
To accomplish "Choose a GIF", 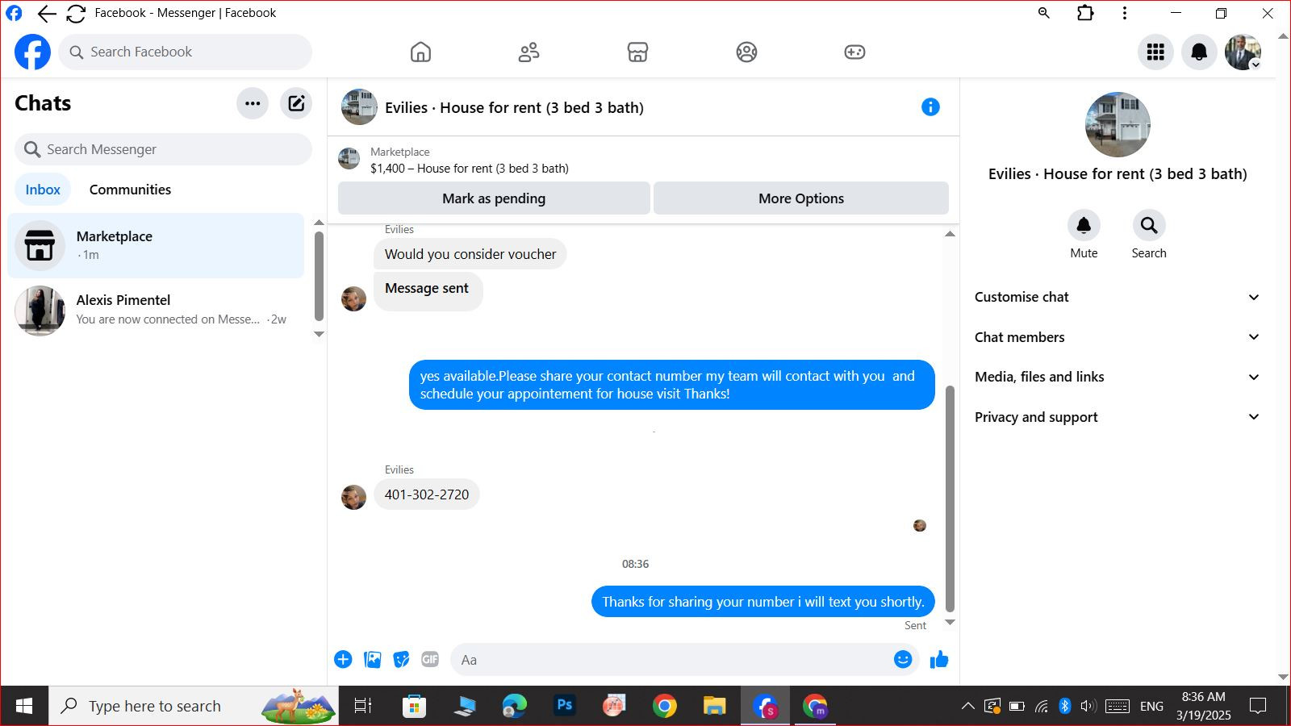I will [x=430, y=660].
